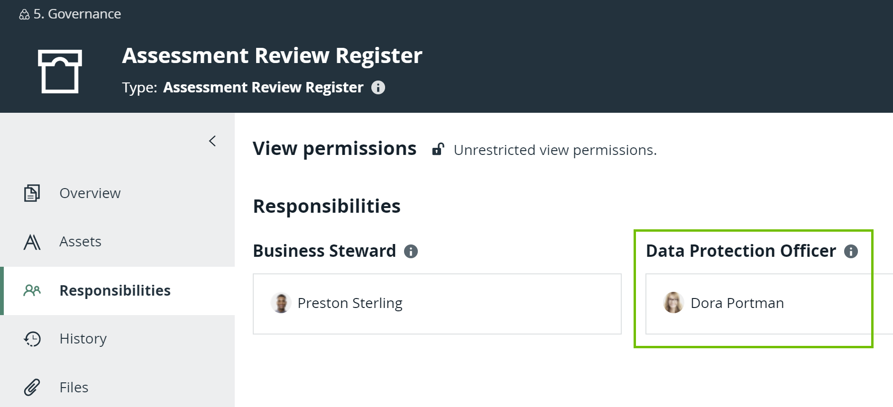The image size is (893, 407).
Task: Click the Assessment Review Register title link
Action: [271, 55]
